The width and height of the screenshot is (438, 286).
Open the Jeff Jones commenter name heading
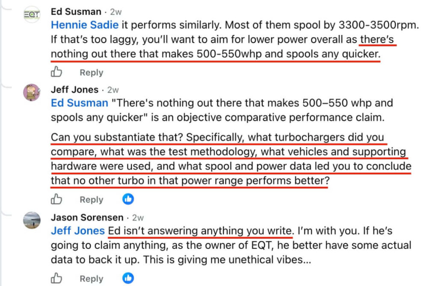74,90
